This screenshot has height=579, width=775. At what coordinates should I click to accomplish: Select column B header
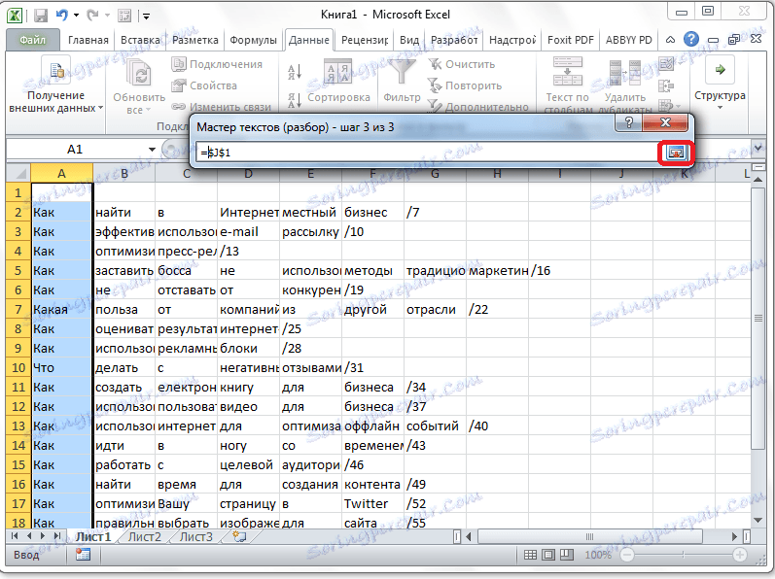124,174
